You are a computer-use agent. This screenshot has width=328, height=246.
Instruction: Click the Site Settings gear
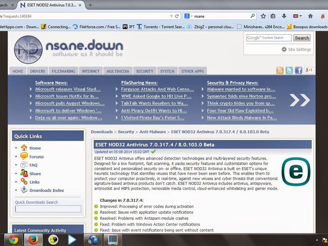tap(284, 49)
